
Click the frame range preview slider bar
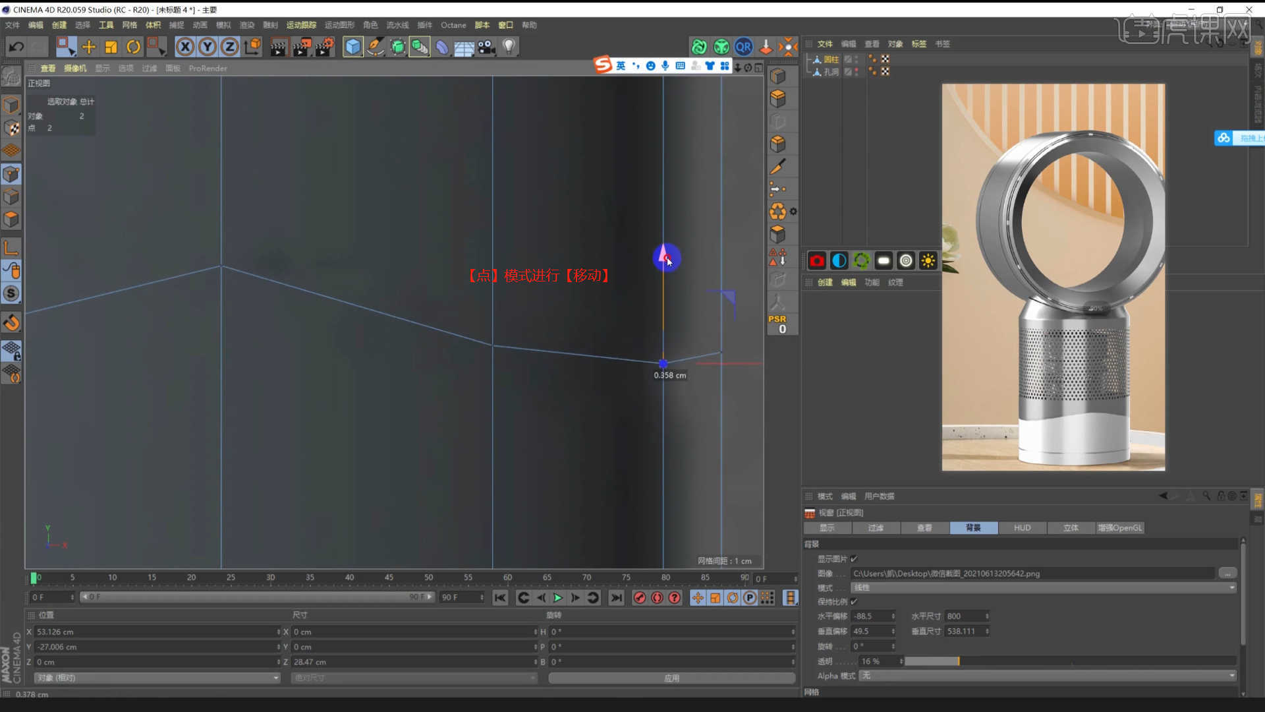257,597
